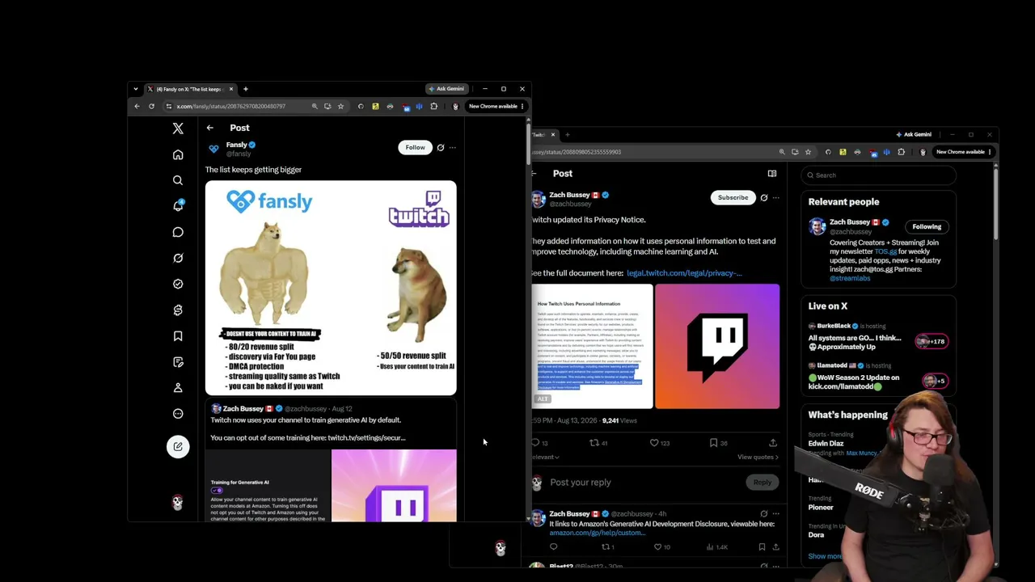Viewport: 1035px width, 582px height.
Task: Open Creator Studio dollar icon in sidebar
Action: (x=178, y=310)
